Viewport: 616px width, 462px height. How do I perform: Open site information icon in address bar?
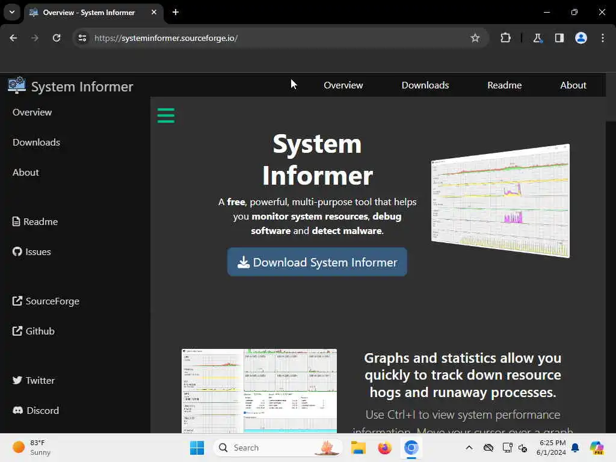(x=82, y=38)
